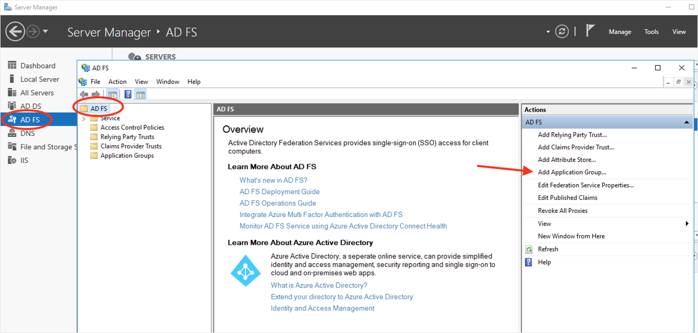
Task: Click Edit Federation Service Properties action
Action: click(585, 185)
